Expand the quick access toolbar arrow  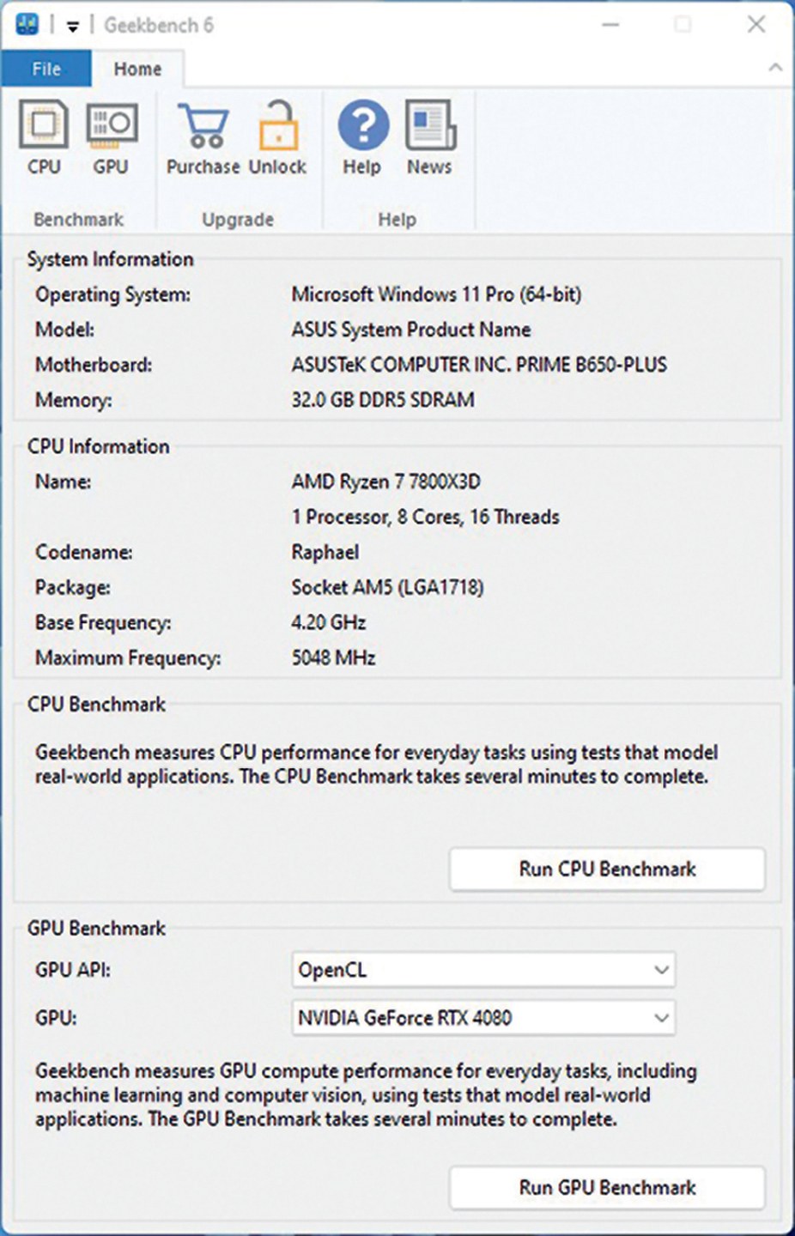point(73,27)
